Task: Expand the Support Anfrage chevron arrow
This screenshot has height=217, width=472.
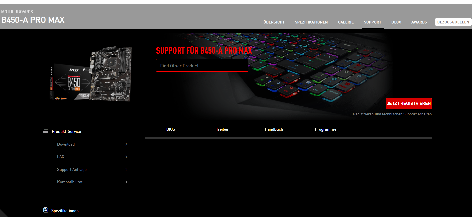Action: click(x=126, y=169)
